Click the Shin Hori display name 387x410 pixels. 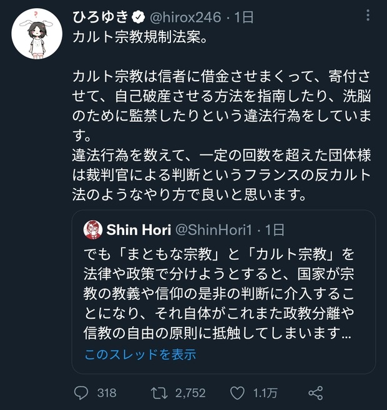point(139,229)
